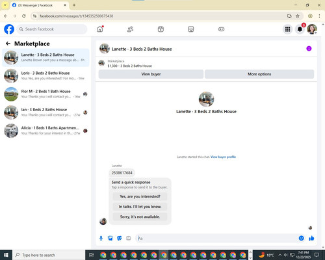
Task: Open the Lanette 3 Beds 2 Baths House conversation
Action: tap(45, 57)
